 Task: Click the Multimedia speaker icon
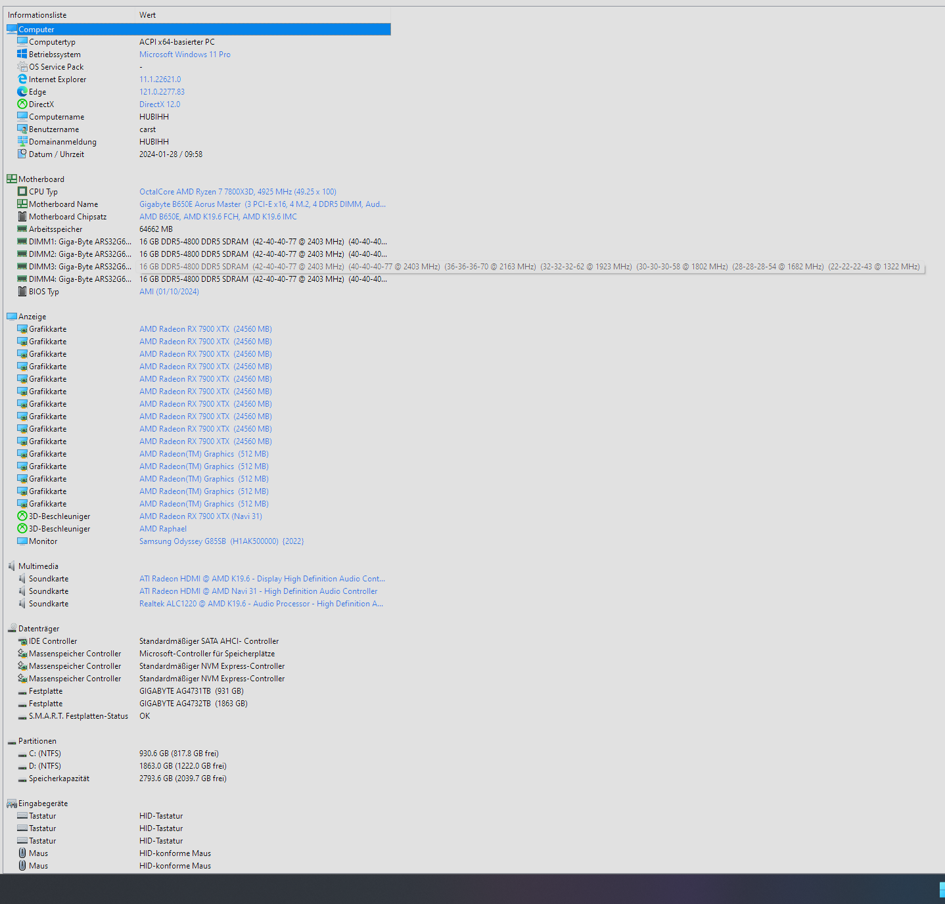[x=12, y=566]
